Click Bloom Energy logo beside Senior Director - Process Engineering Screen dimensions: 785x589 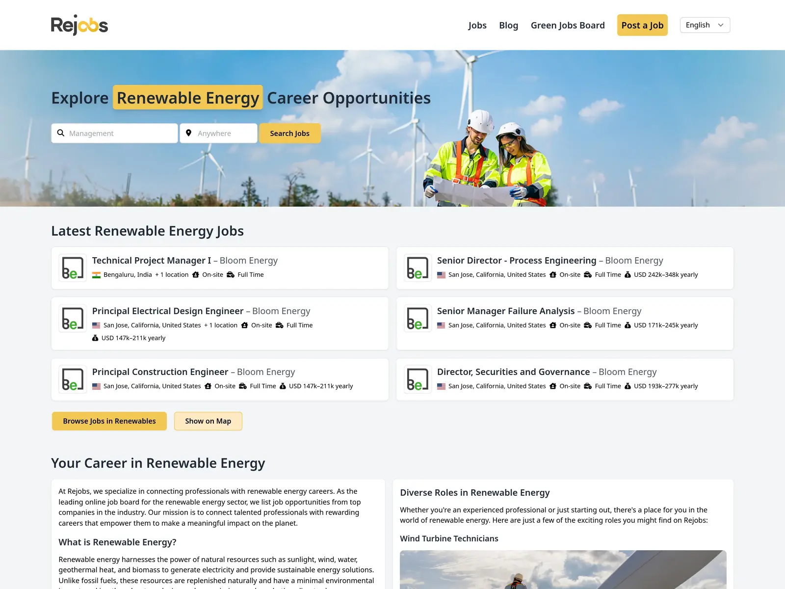click(x=418, y=268)
